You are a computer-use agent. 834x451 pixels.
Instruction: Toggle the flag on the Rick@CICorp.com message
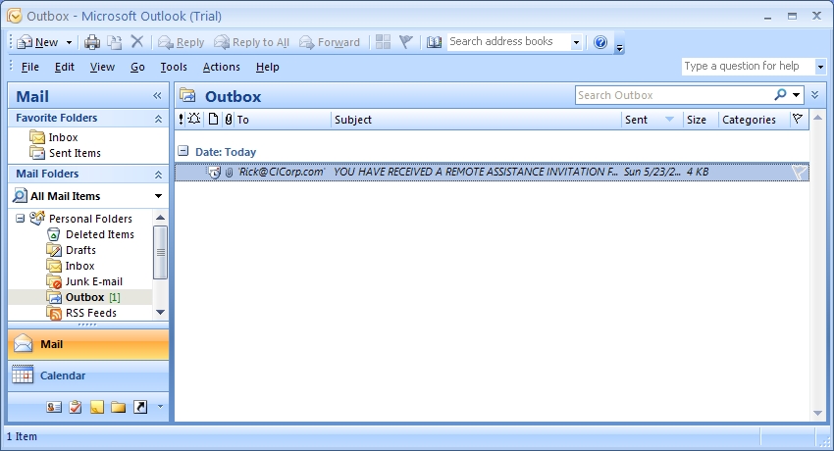click(799, 173)
